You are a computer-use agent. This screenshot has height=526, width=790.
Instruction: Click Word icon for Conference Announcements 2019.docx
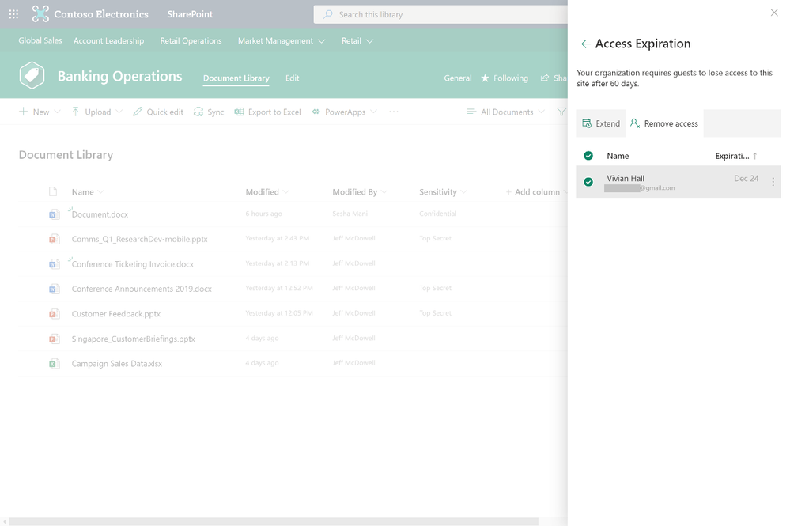point(54,289)
